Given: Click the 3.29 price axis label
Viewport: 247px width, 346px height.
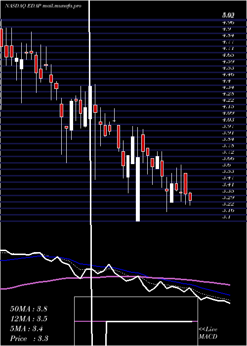Looking at the screenshot, I should click(x=228, y=197).
